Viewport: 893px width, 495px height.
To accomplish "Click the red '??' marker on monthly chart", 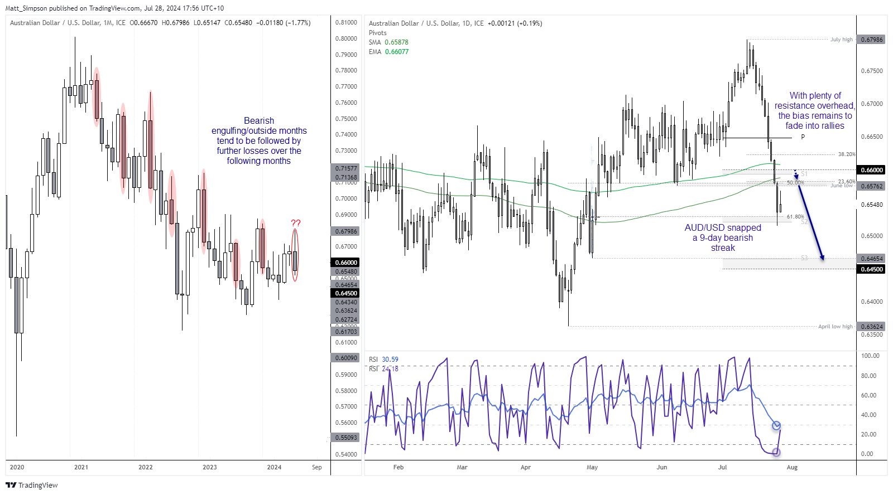I will 296,223.
